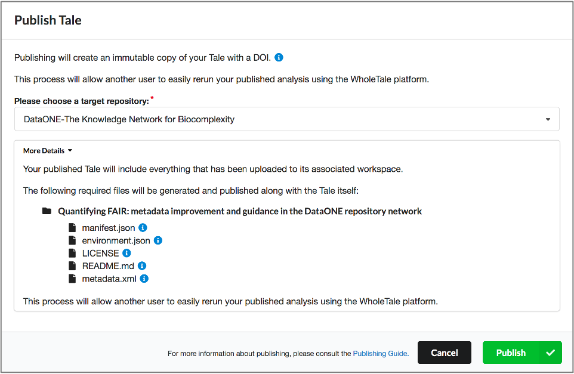Click the checkmark on the Publish button

pos(550,353)
